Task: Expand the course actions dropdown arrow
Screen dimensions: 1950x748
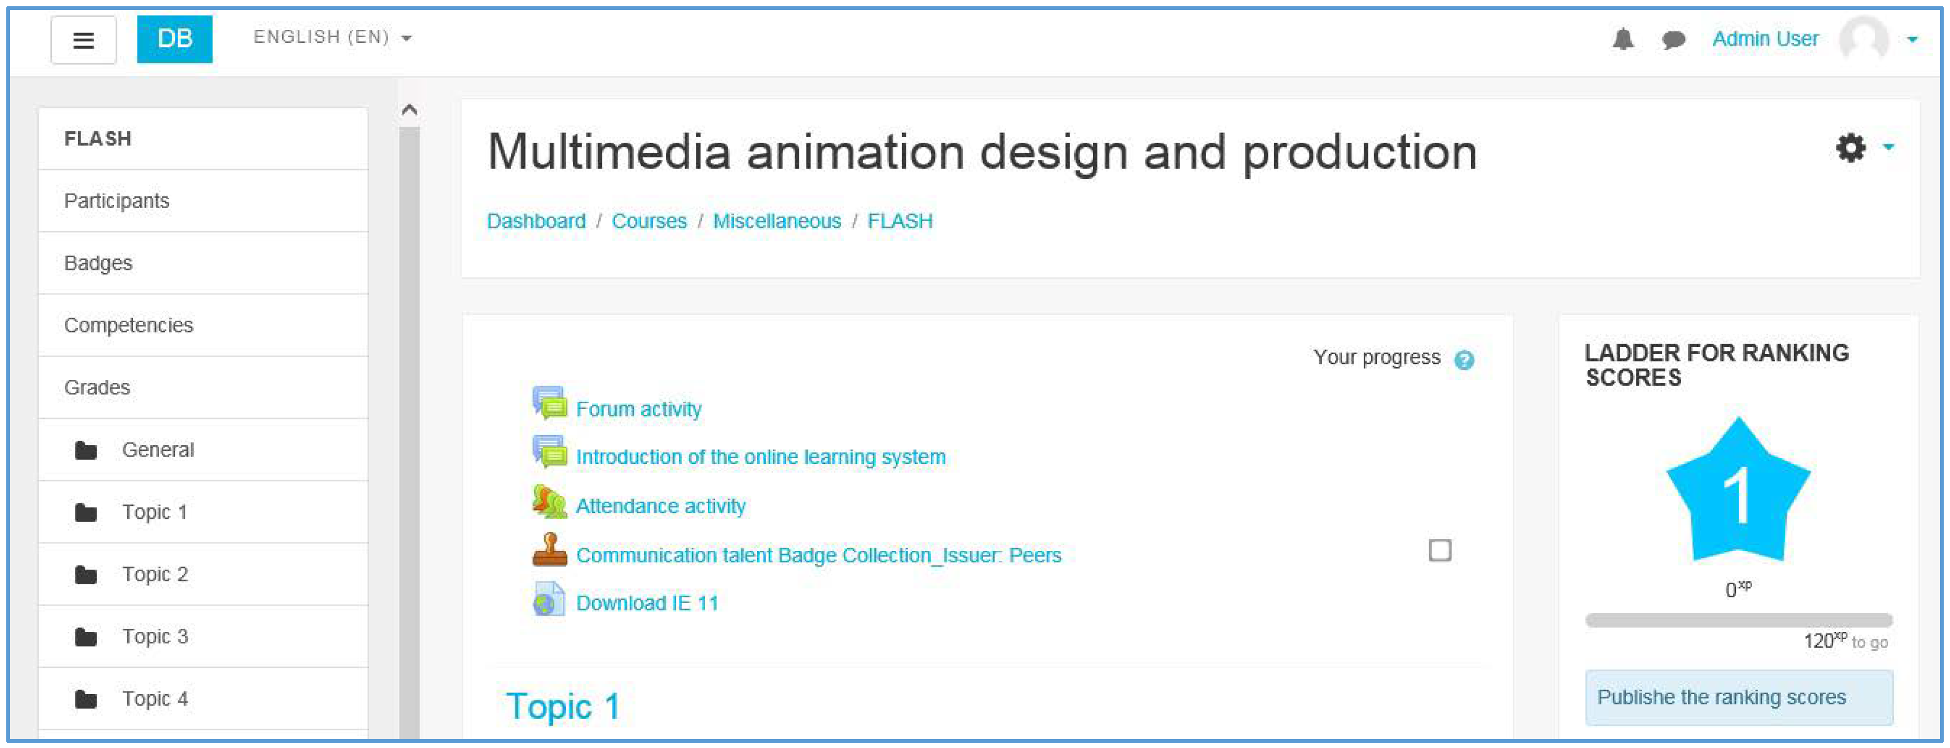Action: point(1889,147)
